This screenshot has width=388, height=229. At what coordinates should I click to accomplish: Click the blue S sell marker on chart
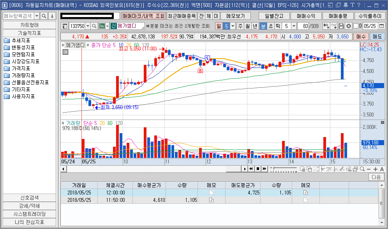[x=207, y=59]
